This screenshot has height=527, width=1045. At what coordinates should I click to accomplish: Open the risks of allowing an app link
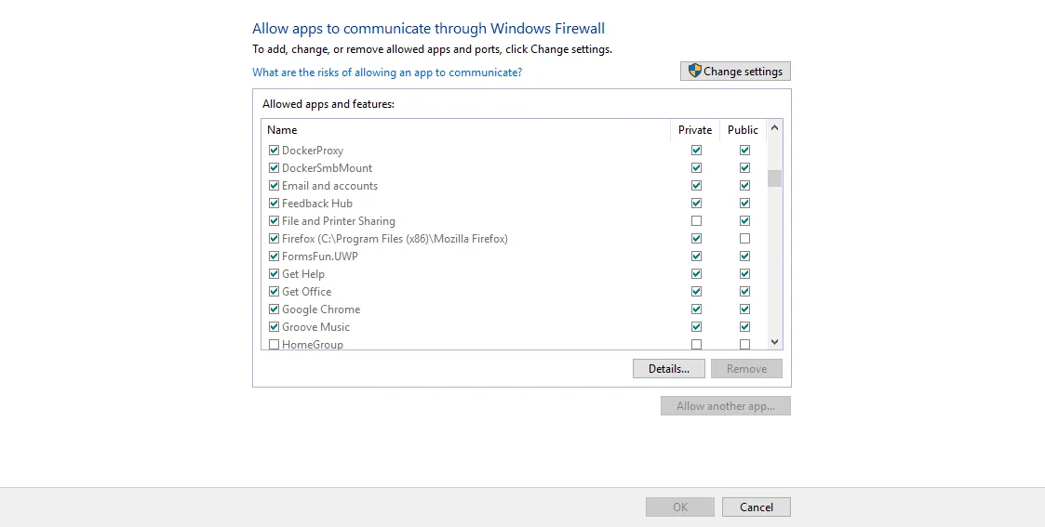(387, 72)
